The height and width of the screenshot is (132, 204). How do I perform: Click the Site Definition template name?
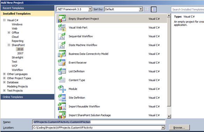(x=77, y=98)
